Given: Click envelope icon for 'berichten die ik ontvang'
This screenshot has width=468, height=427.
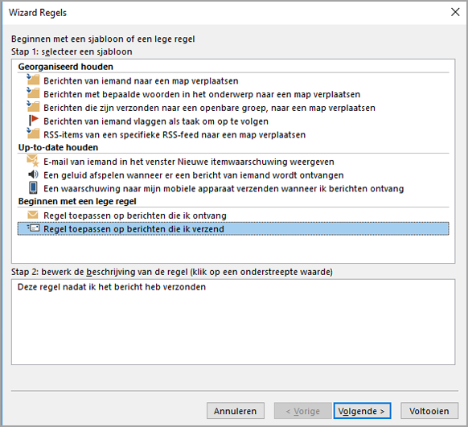Looking at the screenshot, I should [33, 215].
